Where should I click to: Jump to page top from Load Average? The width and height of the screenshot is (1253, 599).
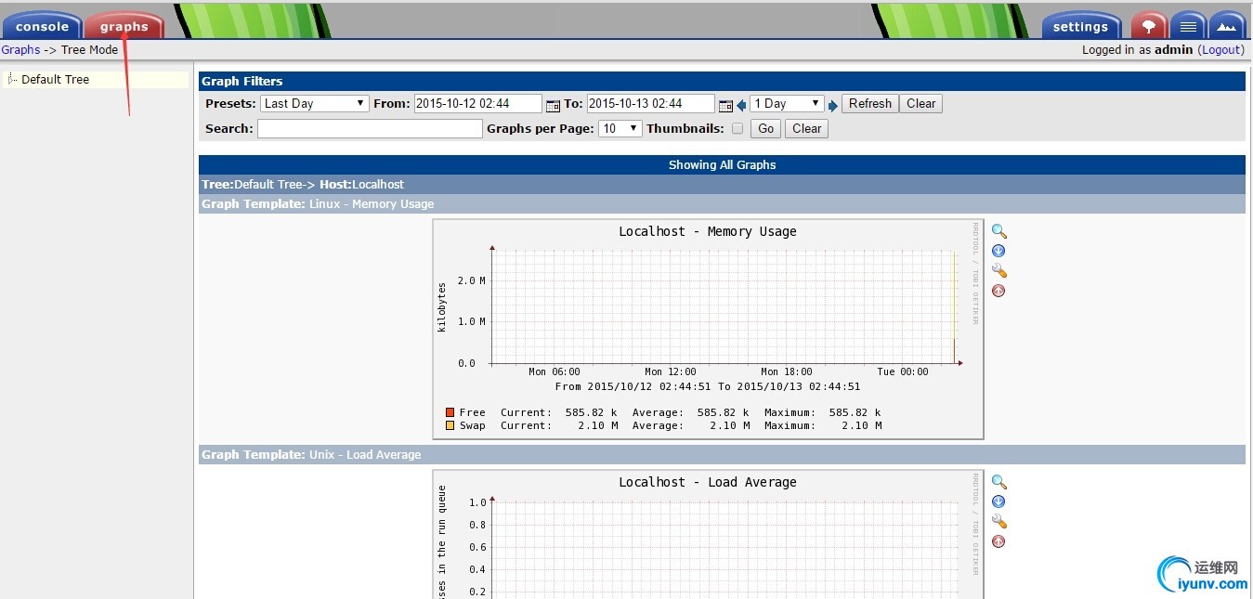coord(998,541)
